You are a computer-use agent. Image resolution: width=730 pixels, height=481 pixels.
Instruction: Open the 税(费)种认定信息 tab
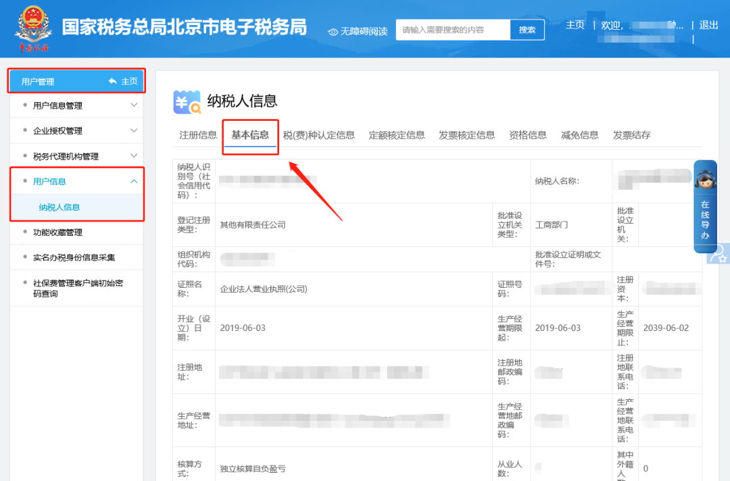click(319, 135)
